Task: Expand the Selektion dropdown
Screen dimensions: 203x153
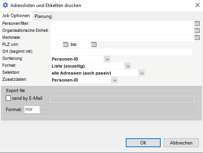Action: tap(142, 73)
